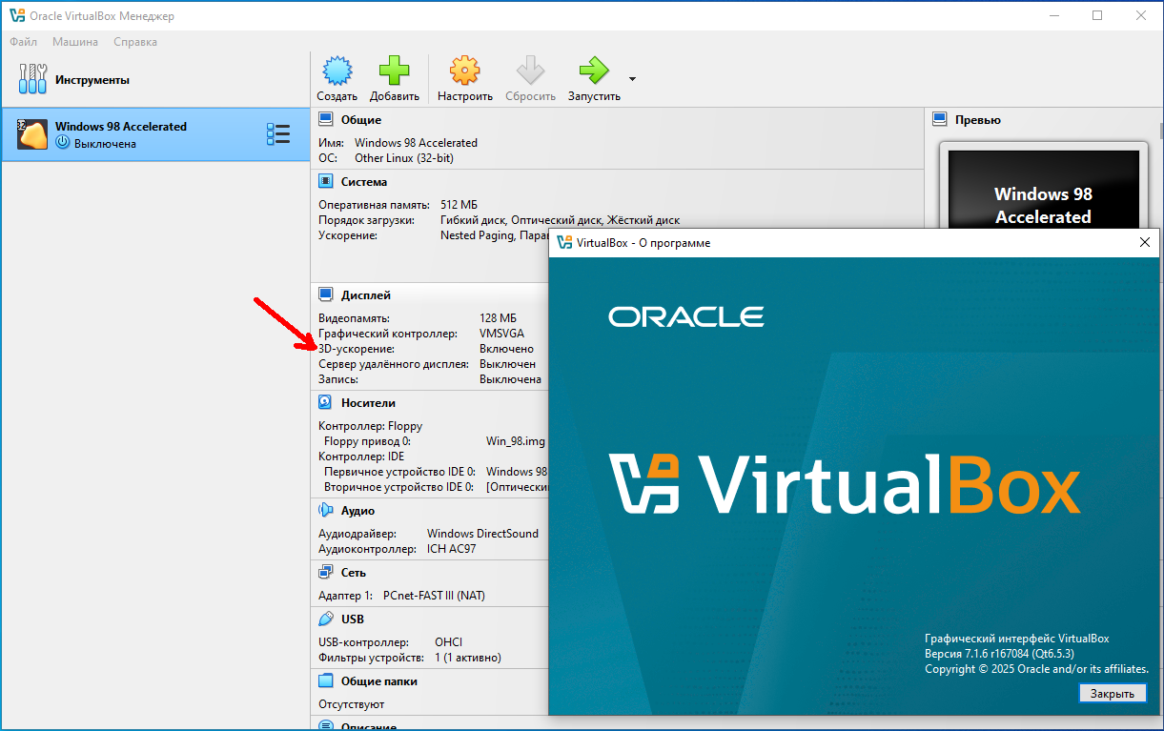This screenshot has width=1164, height=731.
Task: Click the Общие папки folder icon
Action: click(326, 681)
